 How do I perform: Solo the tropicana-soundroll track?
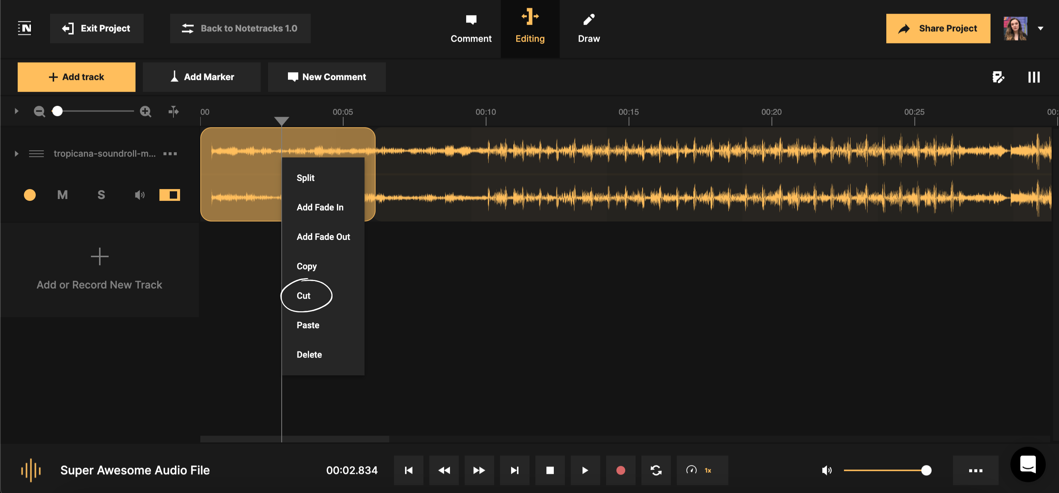coord(101,195)
